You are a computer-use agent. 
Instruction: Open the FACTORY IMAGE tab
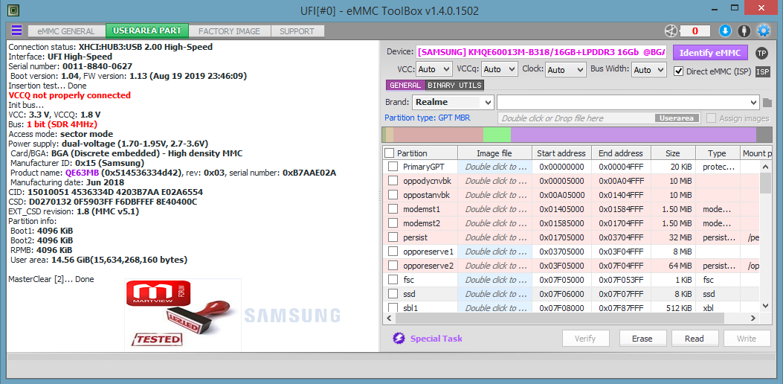pyautogui.click(x=229, y=31)
